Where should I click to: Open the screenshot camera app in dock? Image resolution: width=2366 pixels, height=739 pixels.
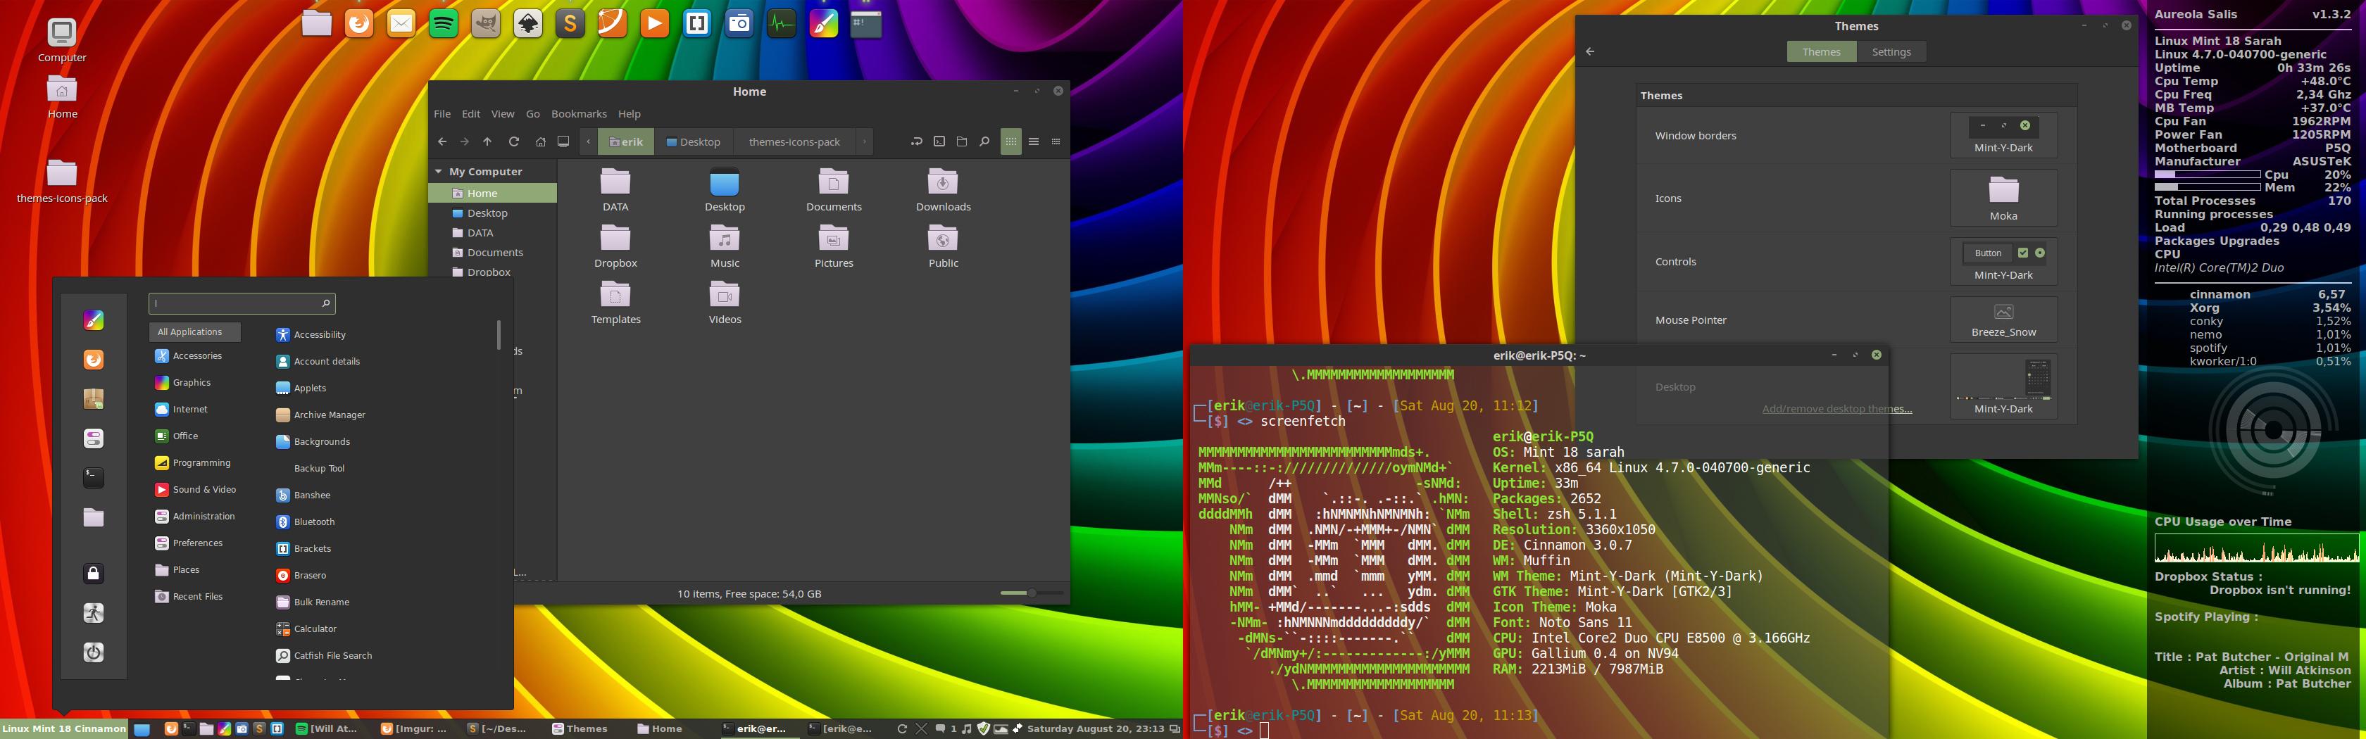739,24
